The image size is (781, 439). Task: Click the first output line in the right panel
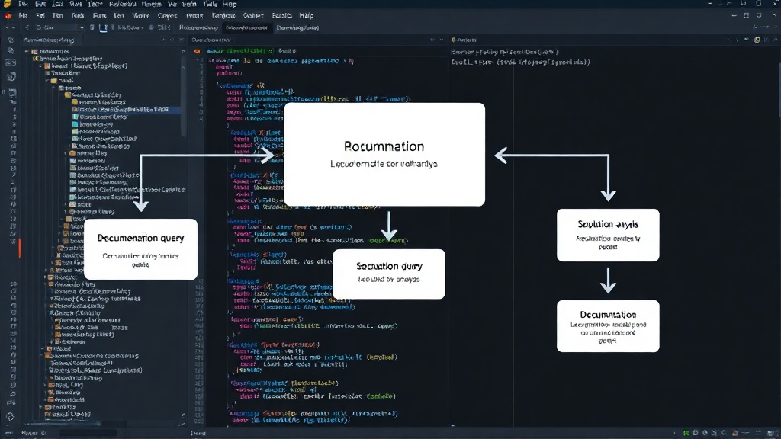pos(505,52)
